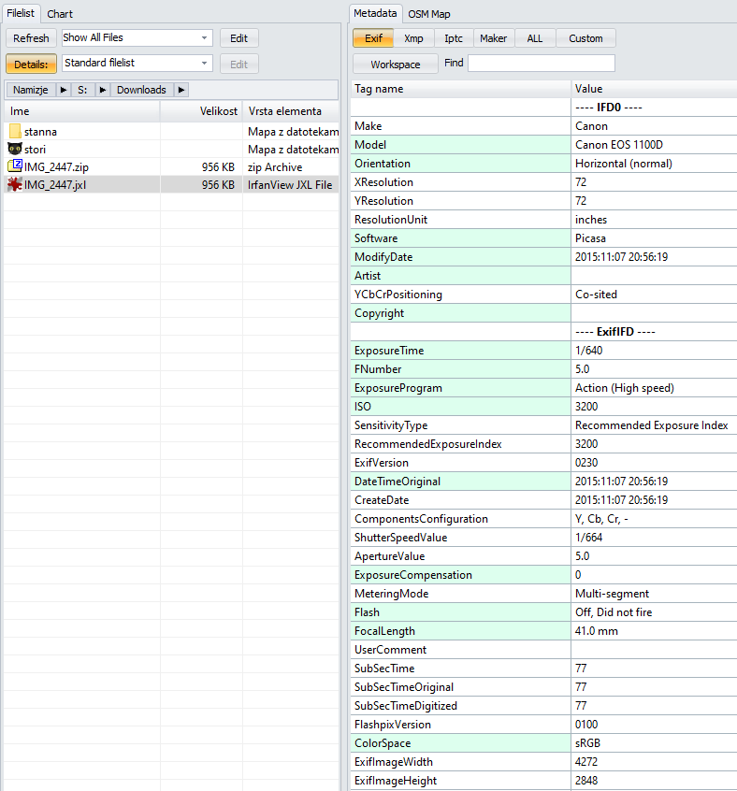Open the OSM Map tab
The image size is (737, 791).
(429, 14)
